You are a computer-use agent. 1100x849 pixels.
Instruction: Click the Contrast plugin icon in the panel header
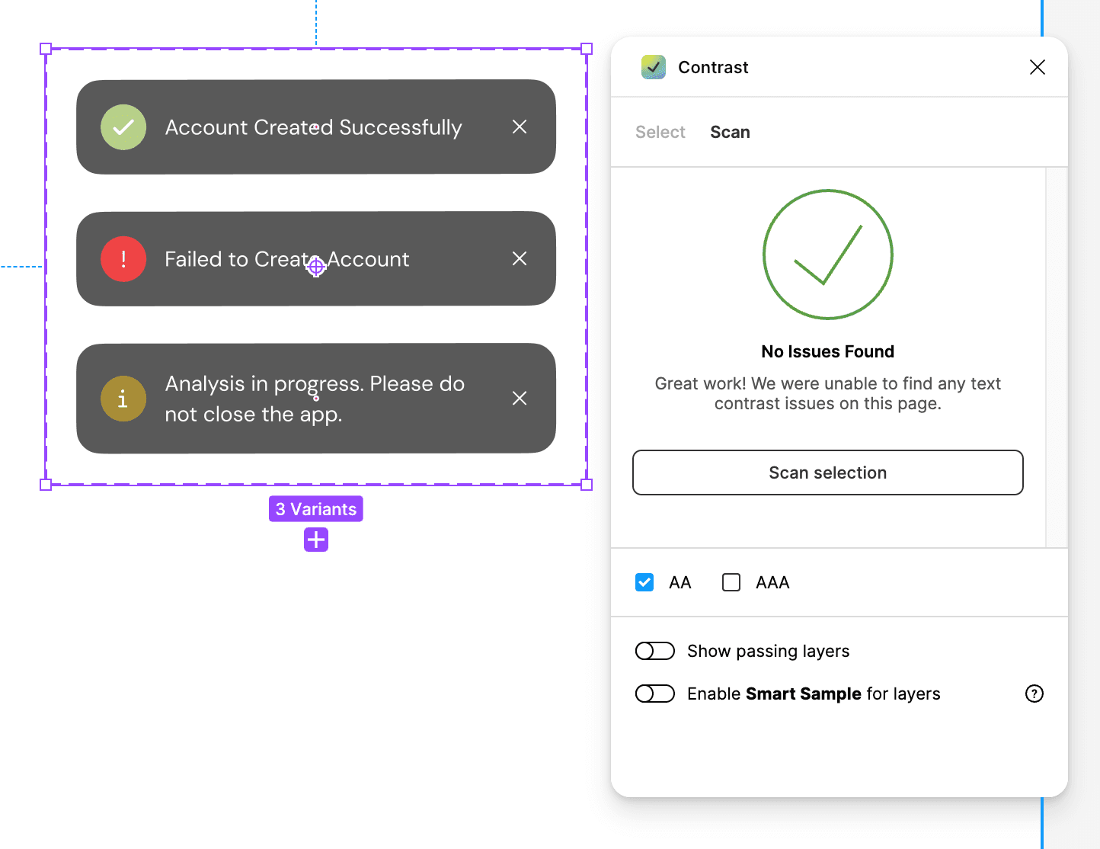653,67
